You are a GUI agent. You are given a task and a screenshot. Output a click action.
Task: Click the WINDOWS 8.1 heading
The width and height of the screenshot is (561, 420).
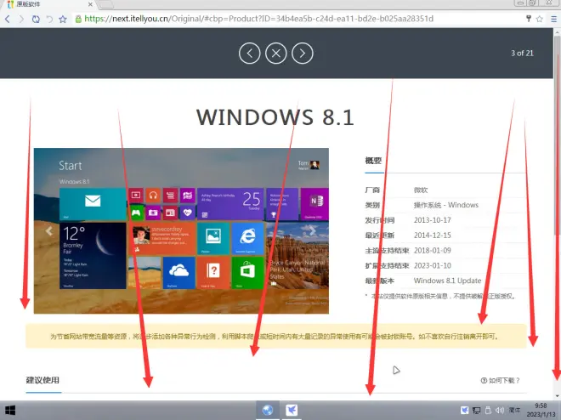click(275, 117)
